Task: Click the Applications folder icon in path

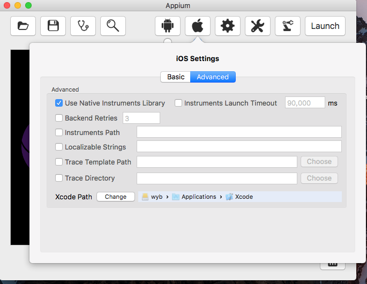Action: point(176,197)
